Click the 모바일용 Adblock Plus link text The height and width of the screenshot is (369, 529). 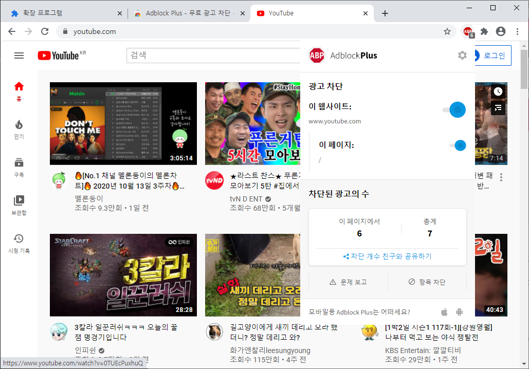[x=359, y=312]
